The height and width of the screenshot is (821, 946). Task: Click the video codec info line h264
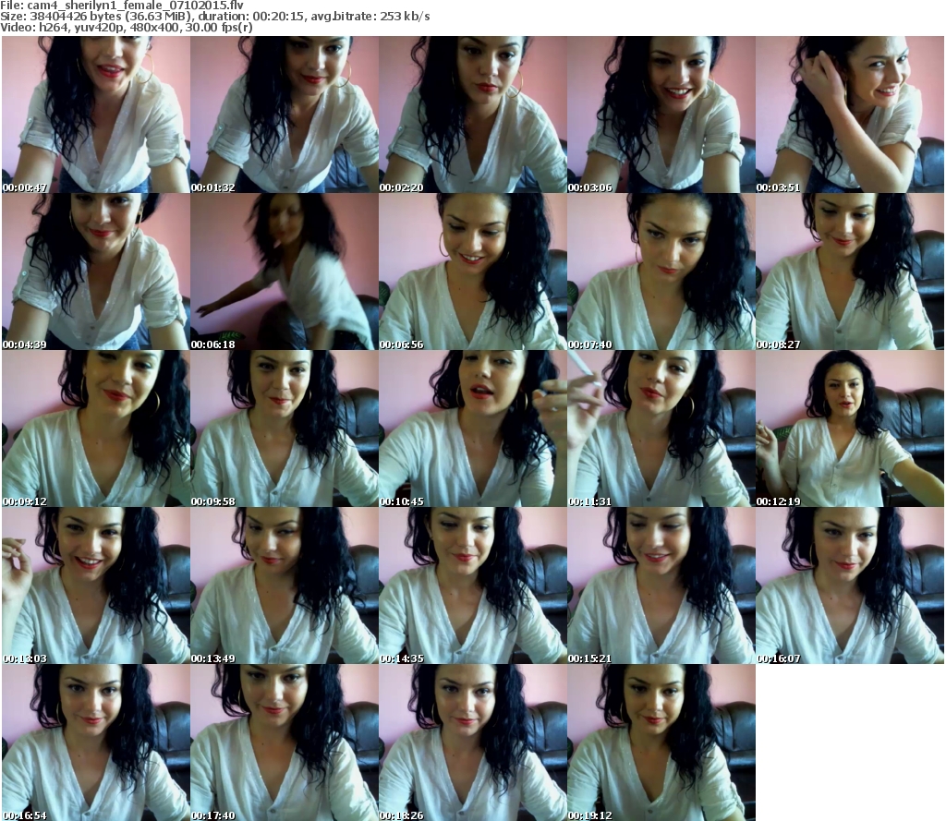coord(126,28)
